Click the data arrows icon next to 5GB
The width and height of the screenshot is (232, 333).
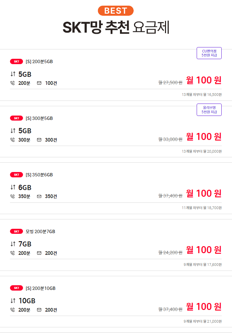point(12,74)
